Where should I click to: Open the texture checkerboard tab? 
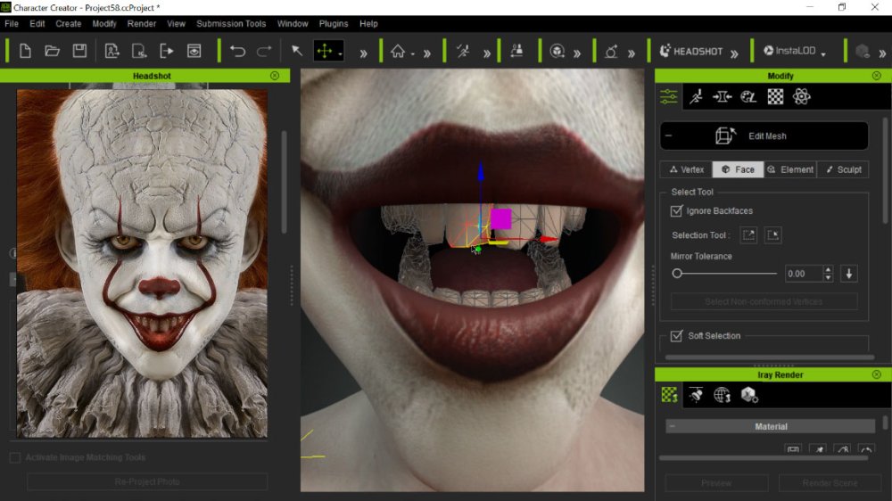click(x=775, y=96)
